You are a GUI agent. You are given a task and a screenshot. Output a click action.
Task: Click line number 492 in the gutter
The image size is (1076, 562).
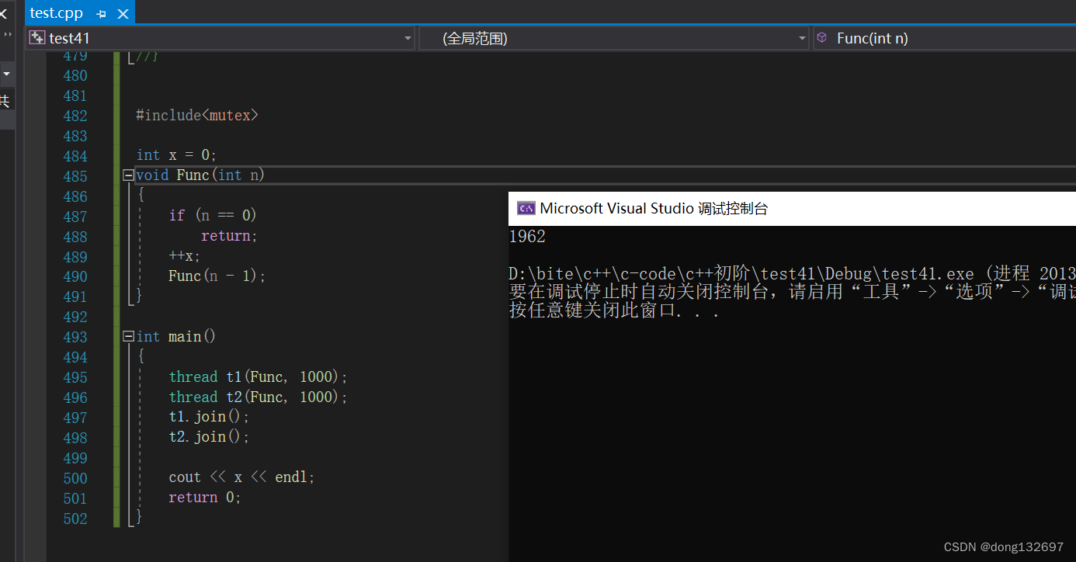click(x=75, y=318)
